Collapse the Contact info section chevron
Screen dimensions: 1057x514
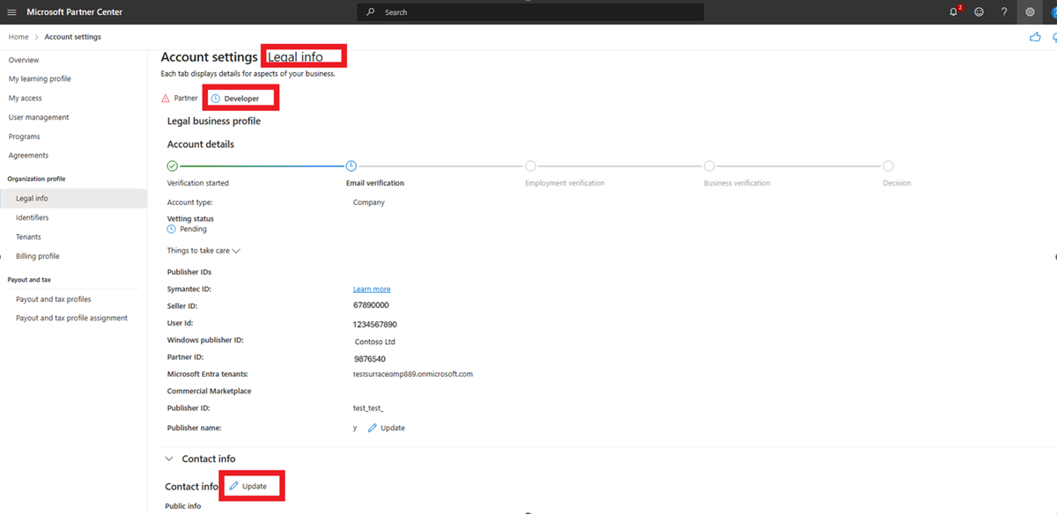click(x=169, y=459)
